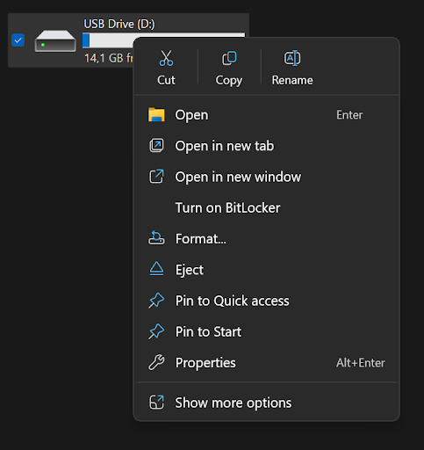Image resolution: width=424 pixels, height=450 pixels.
Task: Click the Cut scissors icon
Action: click(x=166, y=58)
